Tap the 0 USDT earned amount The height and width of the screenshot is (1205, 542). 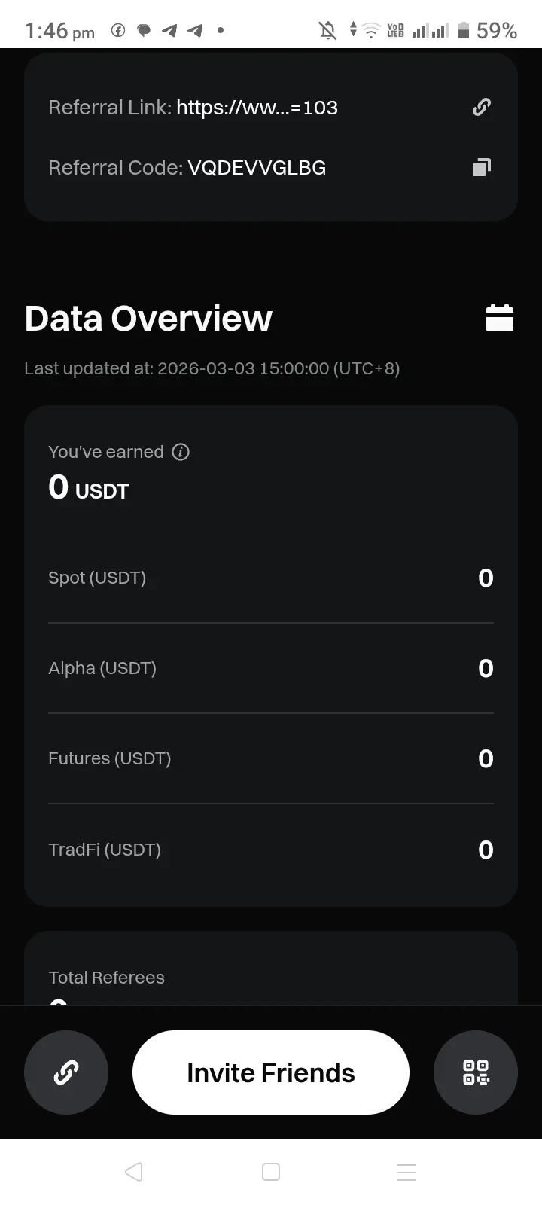89,488
